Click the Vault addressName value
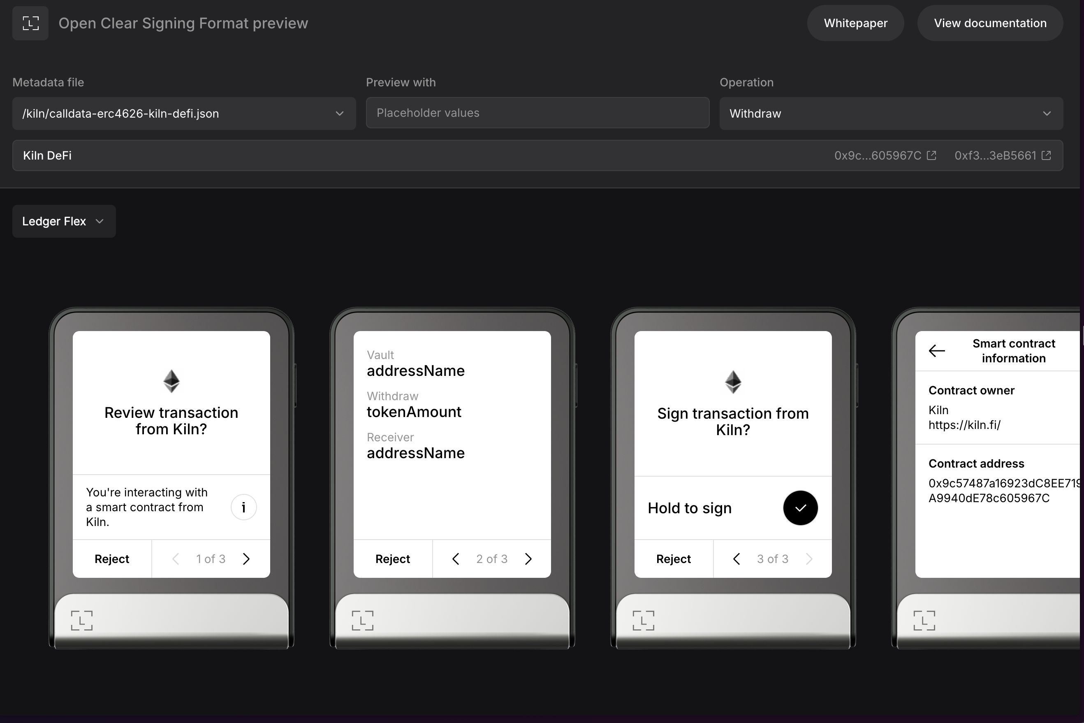 [415, 371]
